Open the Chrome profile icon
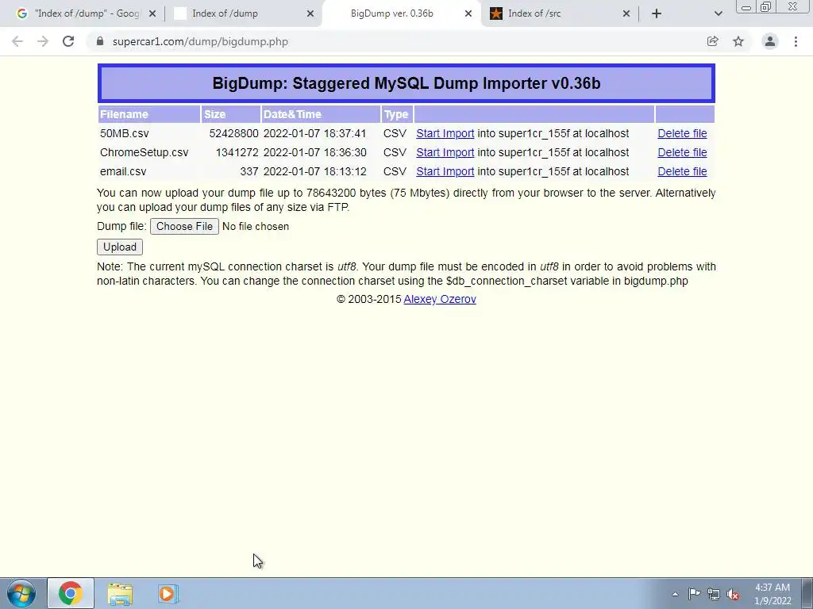The image size is (813, 609). [770, 41]
